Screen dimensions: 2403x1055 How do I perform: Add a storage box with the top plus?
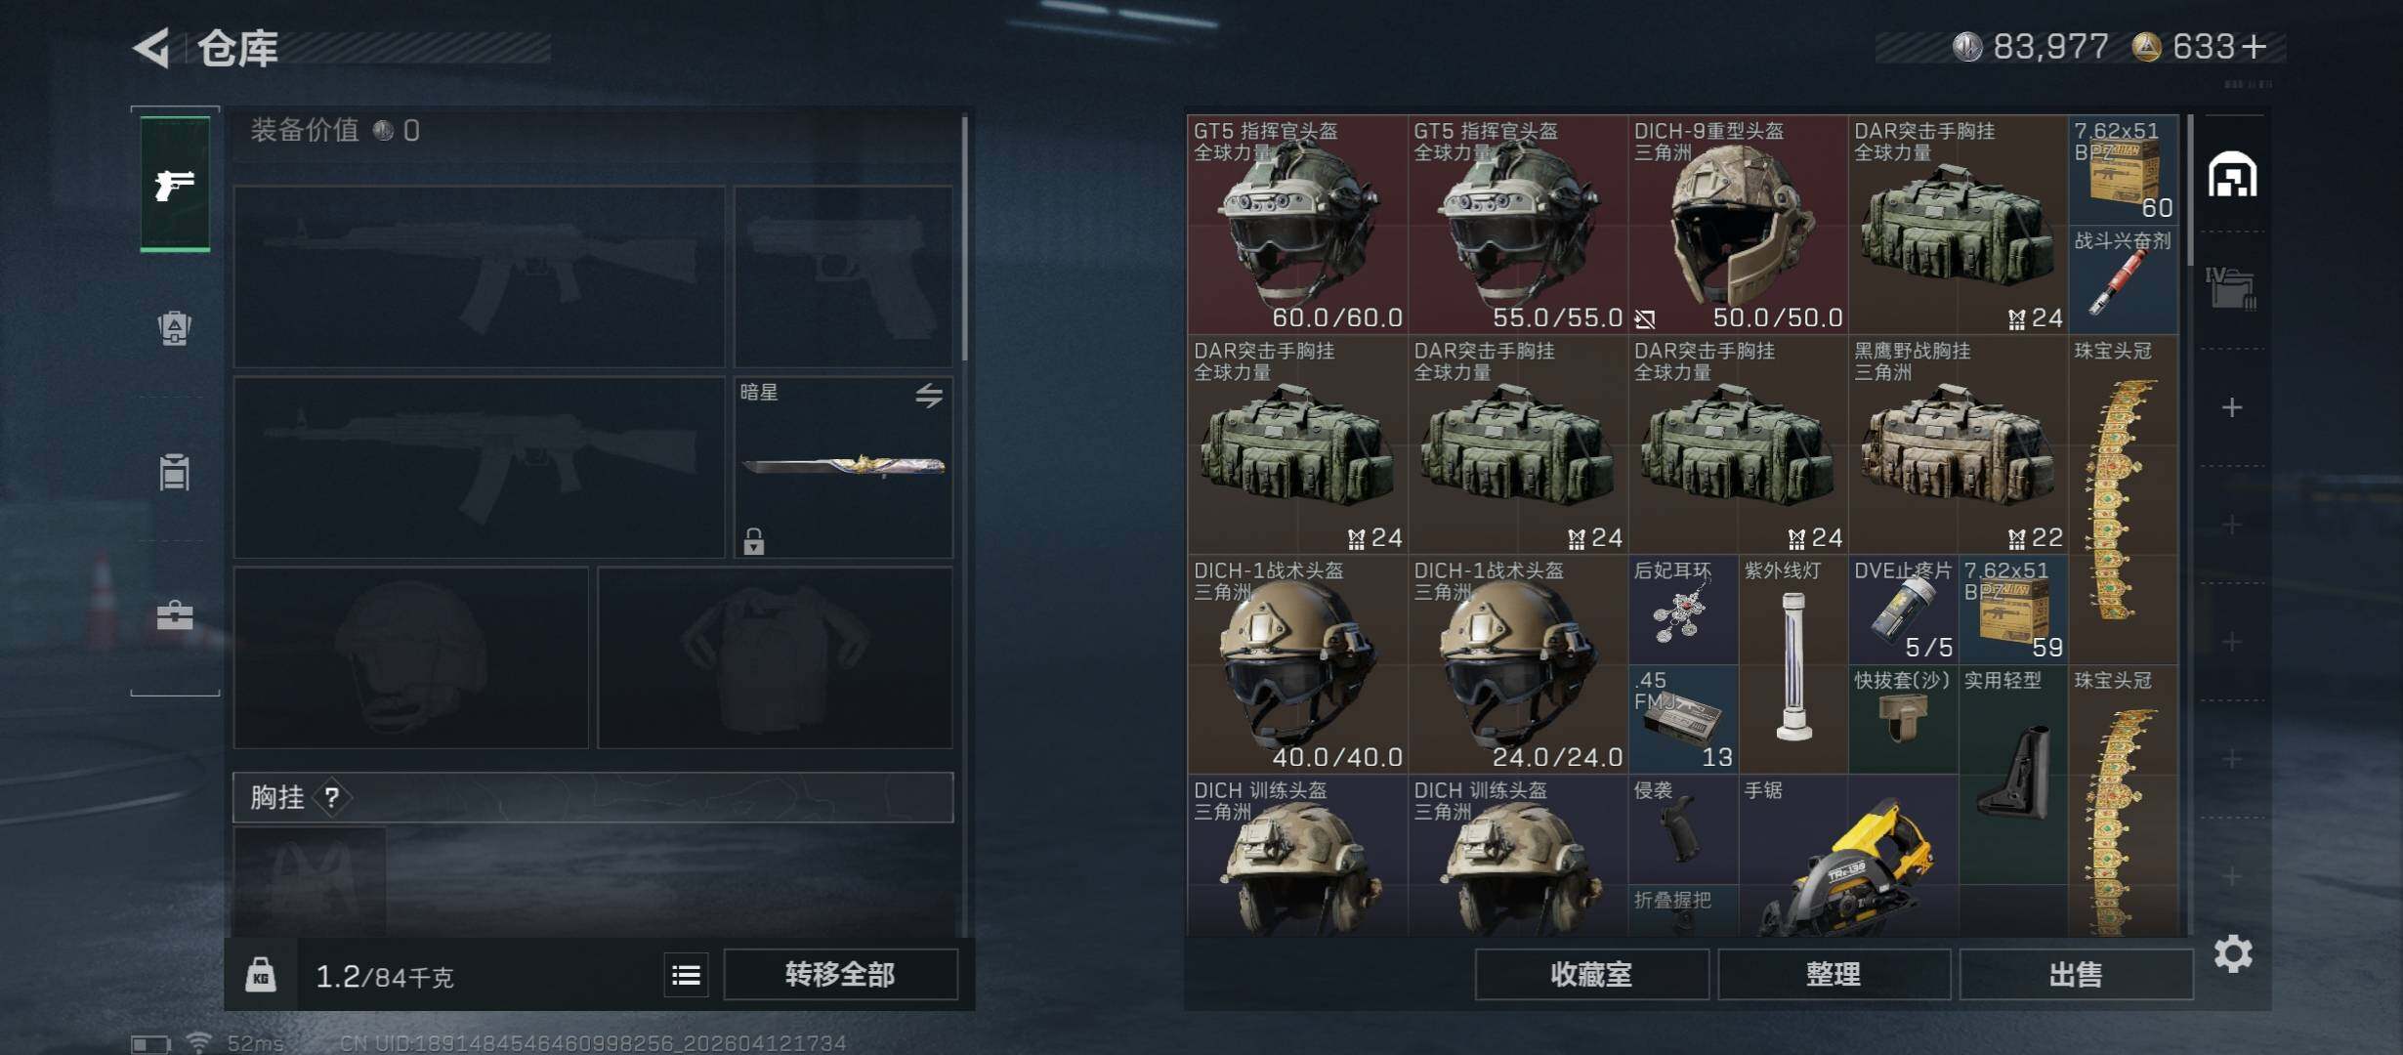coord(2232,407)
